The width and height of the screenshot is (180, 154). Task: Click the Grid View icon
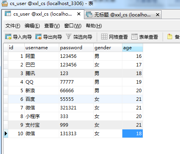pyautogui.click(x=104, y=37)
